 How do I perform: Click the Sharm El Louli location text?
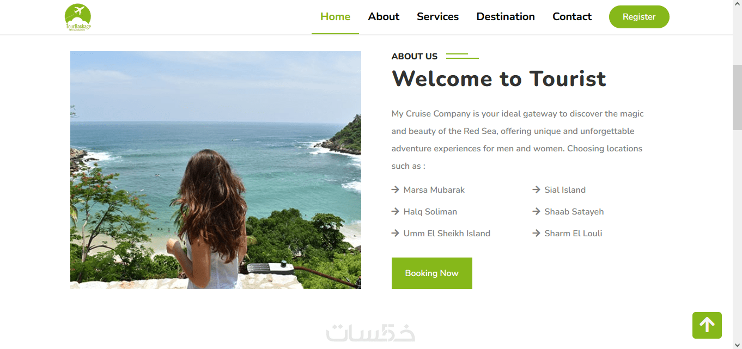(573, 233)
